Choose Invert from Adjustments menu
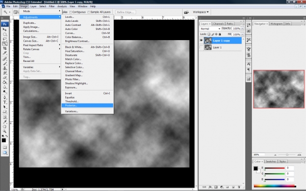The height and width of the screenshot is (191, 306). (87, 93)
